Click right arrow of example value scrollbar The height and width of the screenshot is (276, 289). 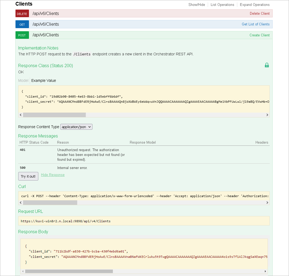pos(267,115)
